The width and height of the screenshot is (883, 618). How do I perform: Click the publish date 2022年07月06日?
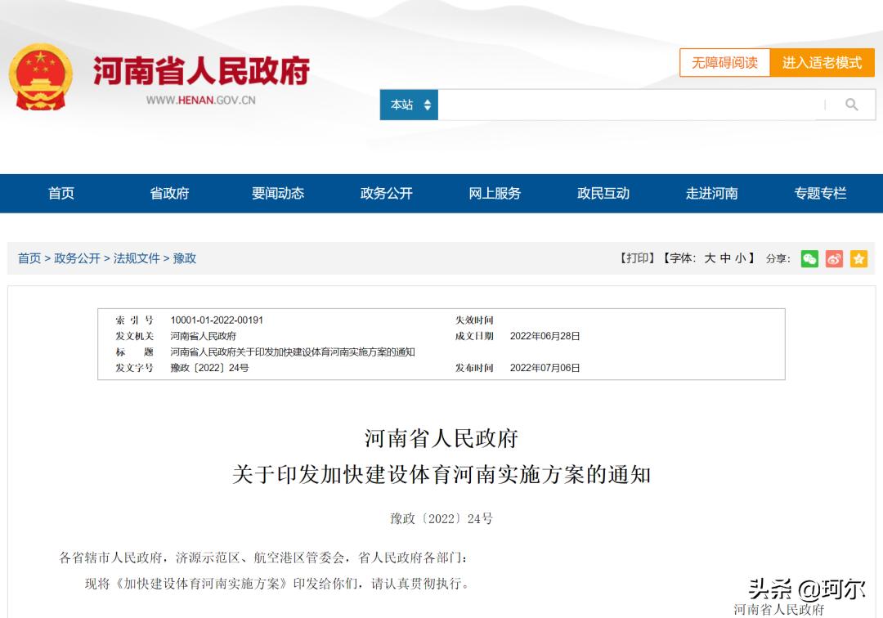point(545,368)
